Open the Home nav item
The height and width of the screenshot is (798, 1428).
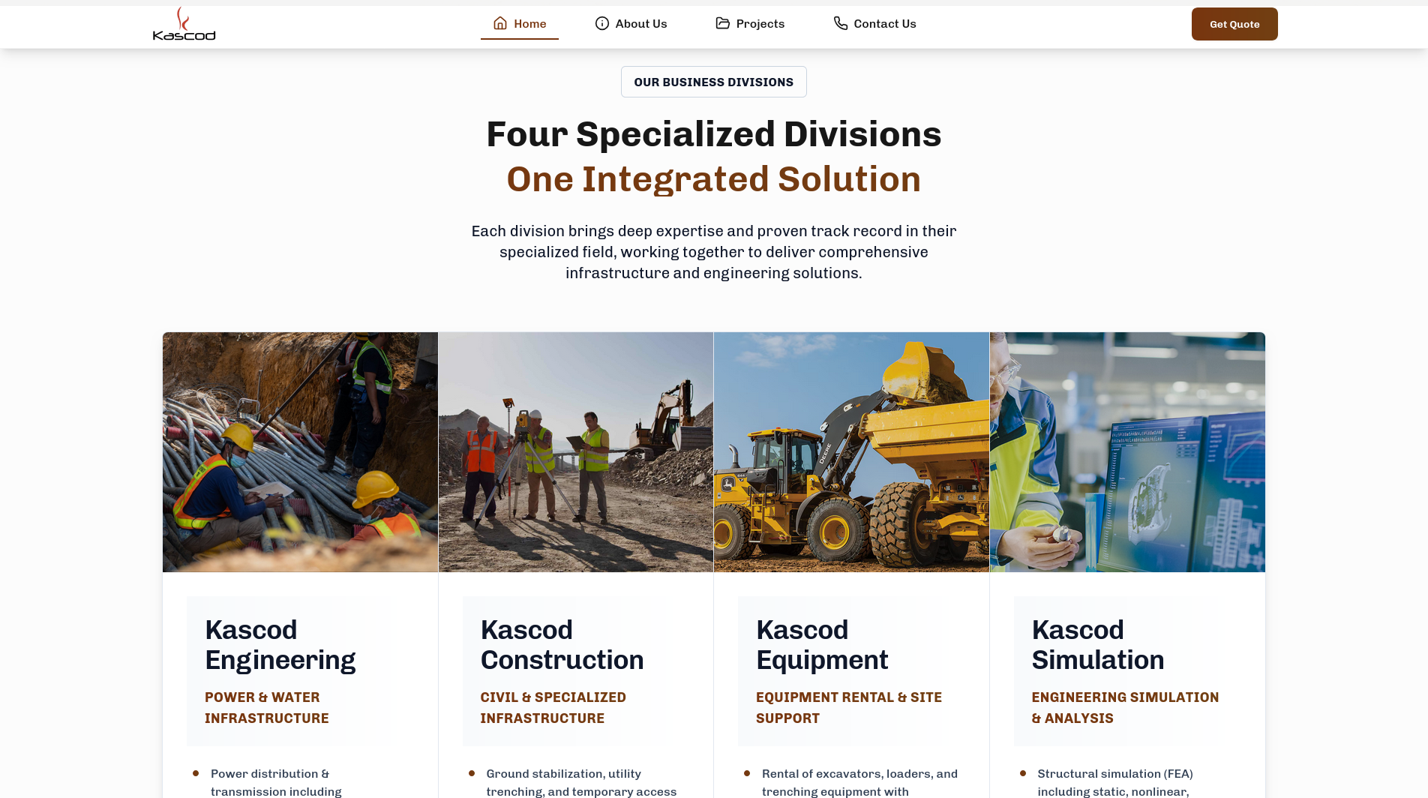point(529,24)
